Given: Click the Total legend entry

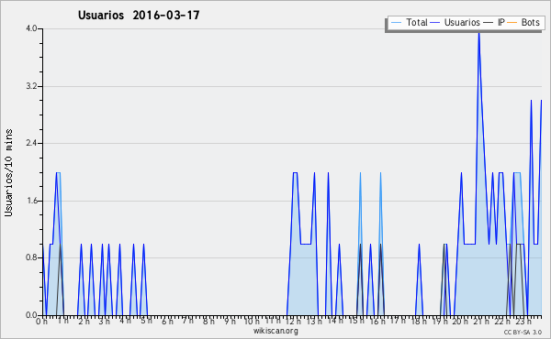Looking at the screenshot, I should point(409,22).
